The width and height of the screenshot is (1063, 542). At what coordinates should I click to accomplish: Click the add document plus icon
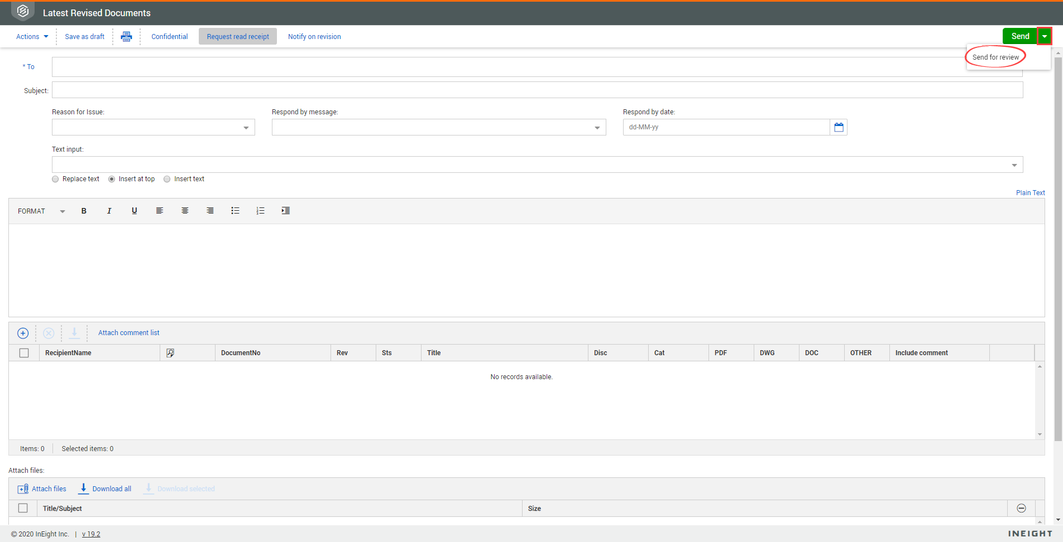[x=23, y=333]
